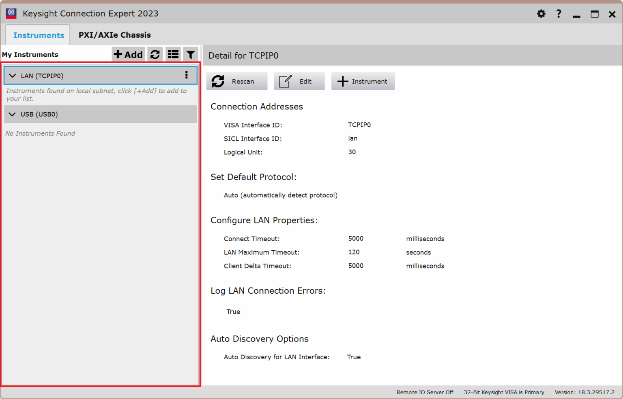
Task: Select the USB (USB0) interface row
Action: pyautogui.click(x=100, y=114)
